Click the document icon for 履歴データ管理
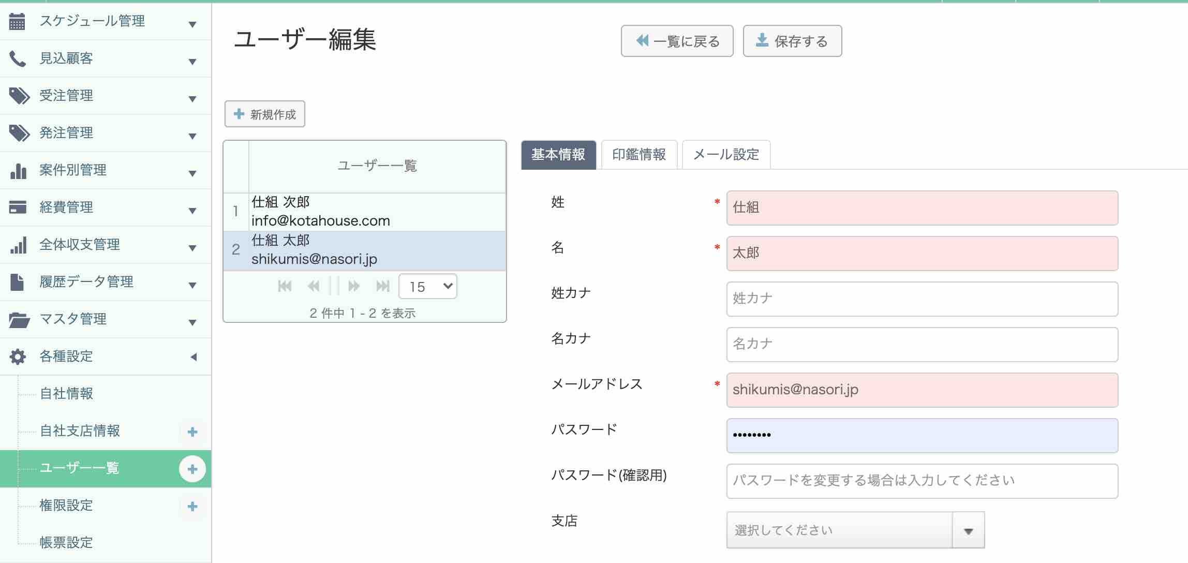Screen dimensions: 1188x563 pos(17,282)
